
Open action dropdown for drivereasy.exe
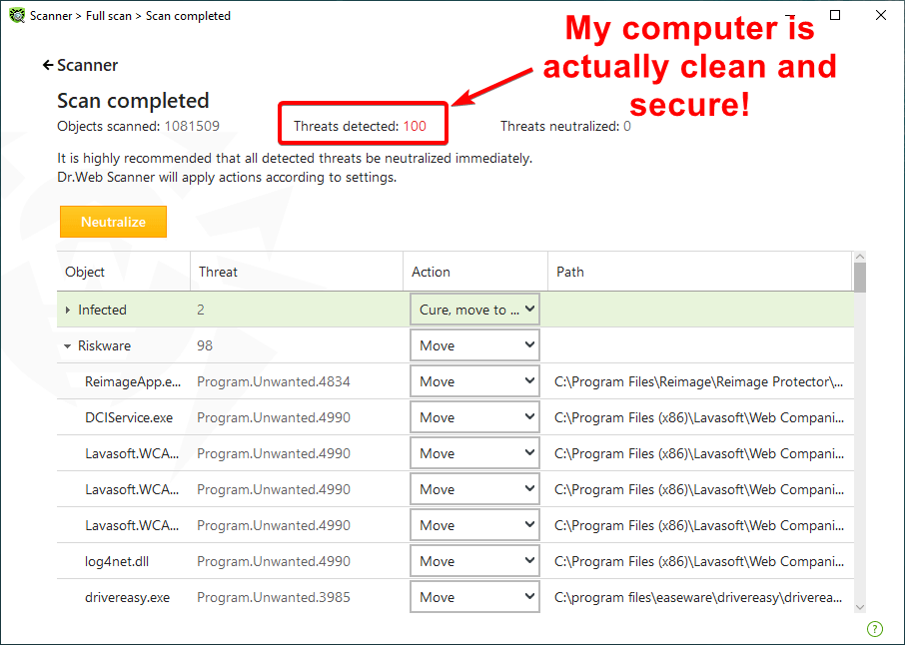[x=475, y=596]
